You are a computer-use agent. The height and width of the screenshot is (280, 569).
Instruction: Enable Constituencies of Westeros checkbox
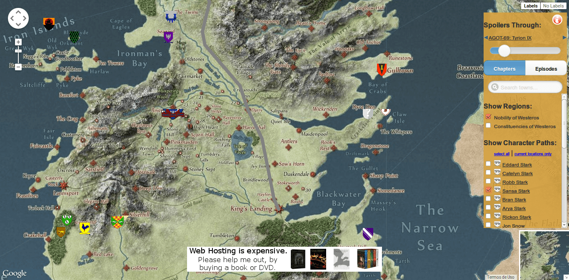[x=488, y=126]
